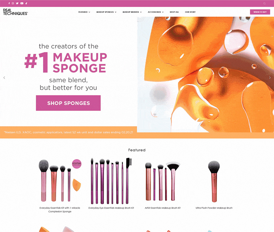Open the Facebook social icon
Viewport: 274px width, 232px height.
pyautogui.click(x=9, y=3)
